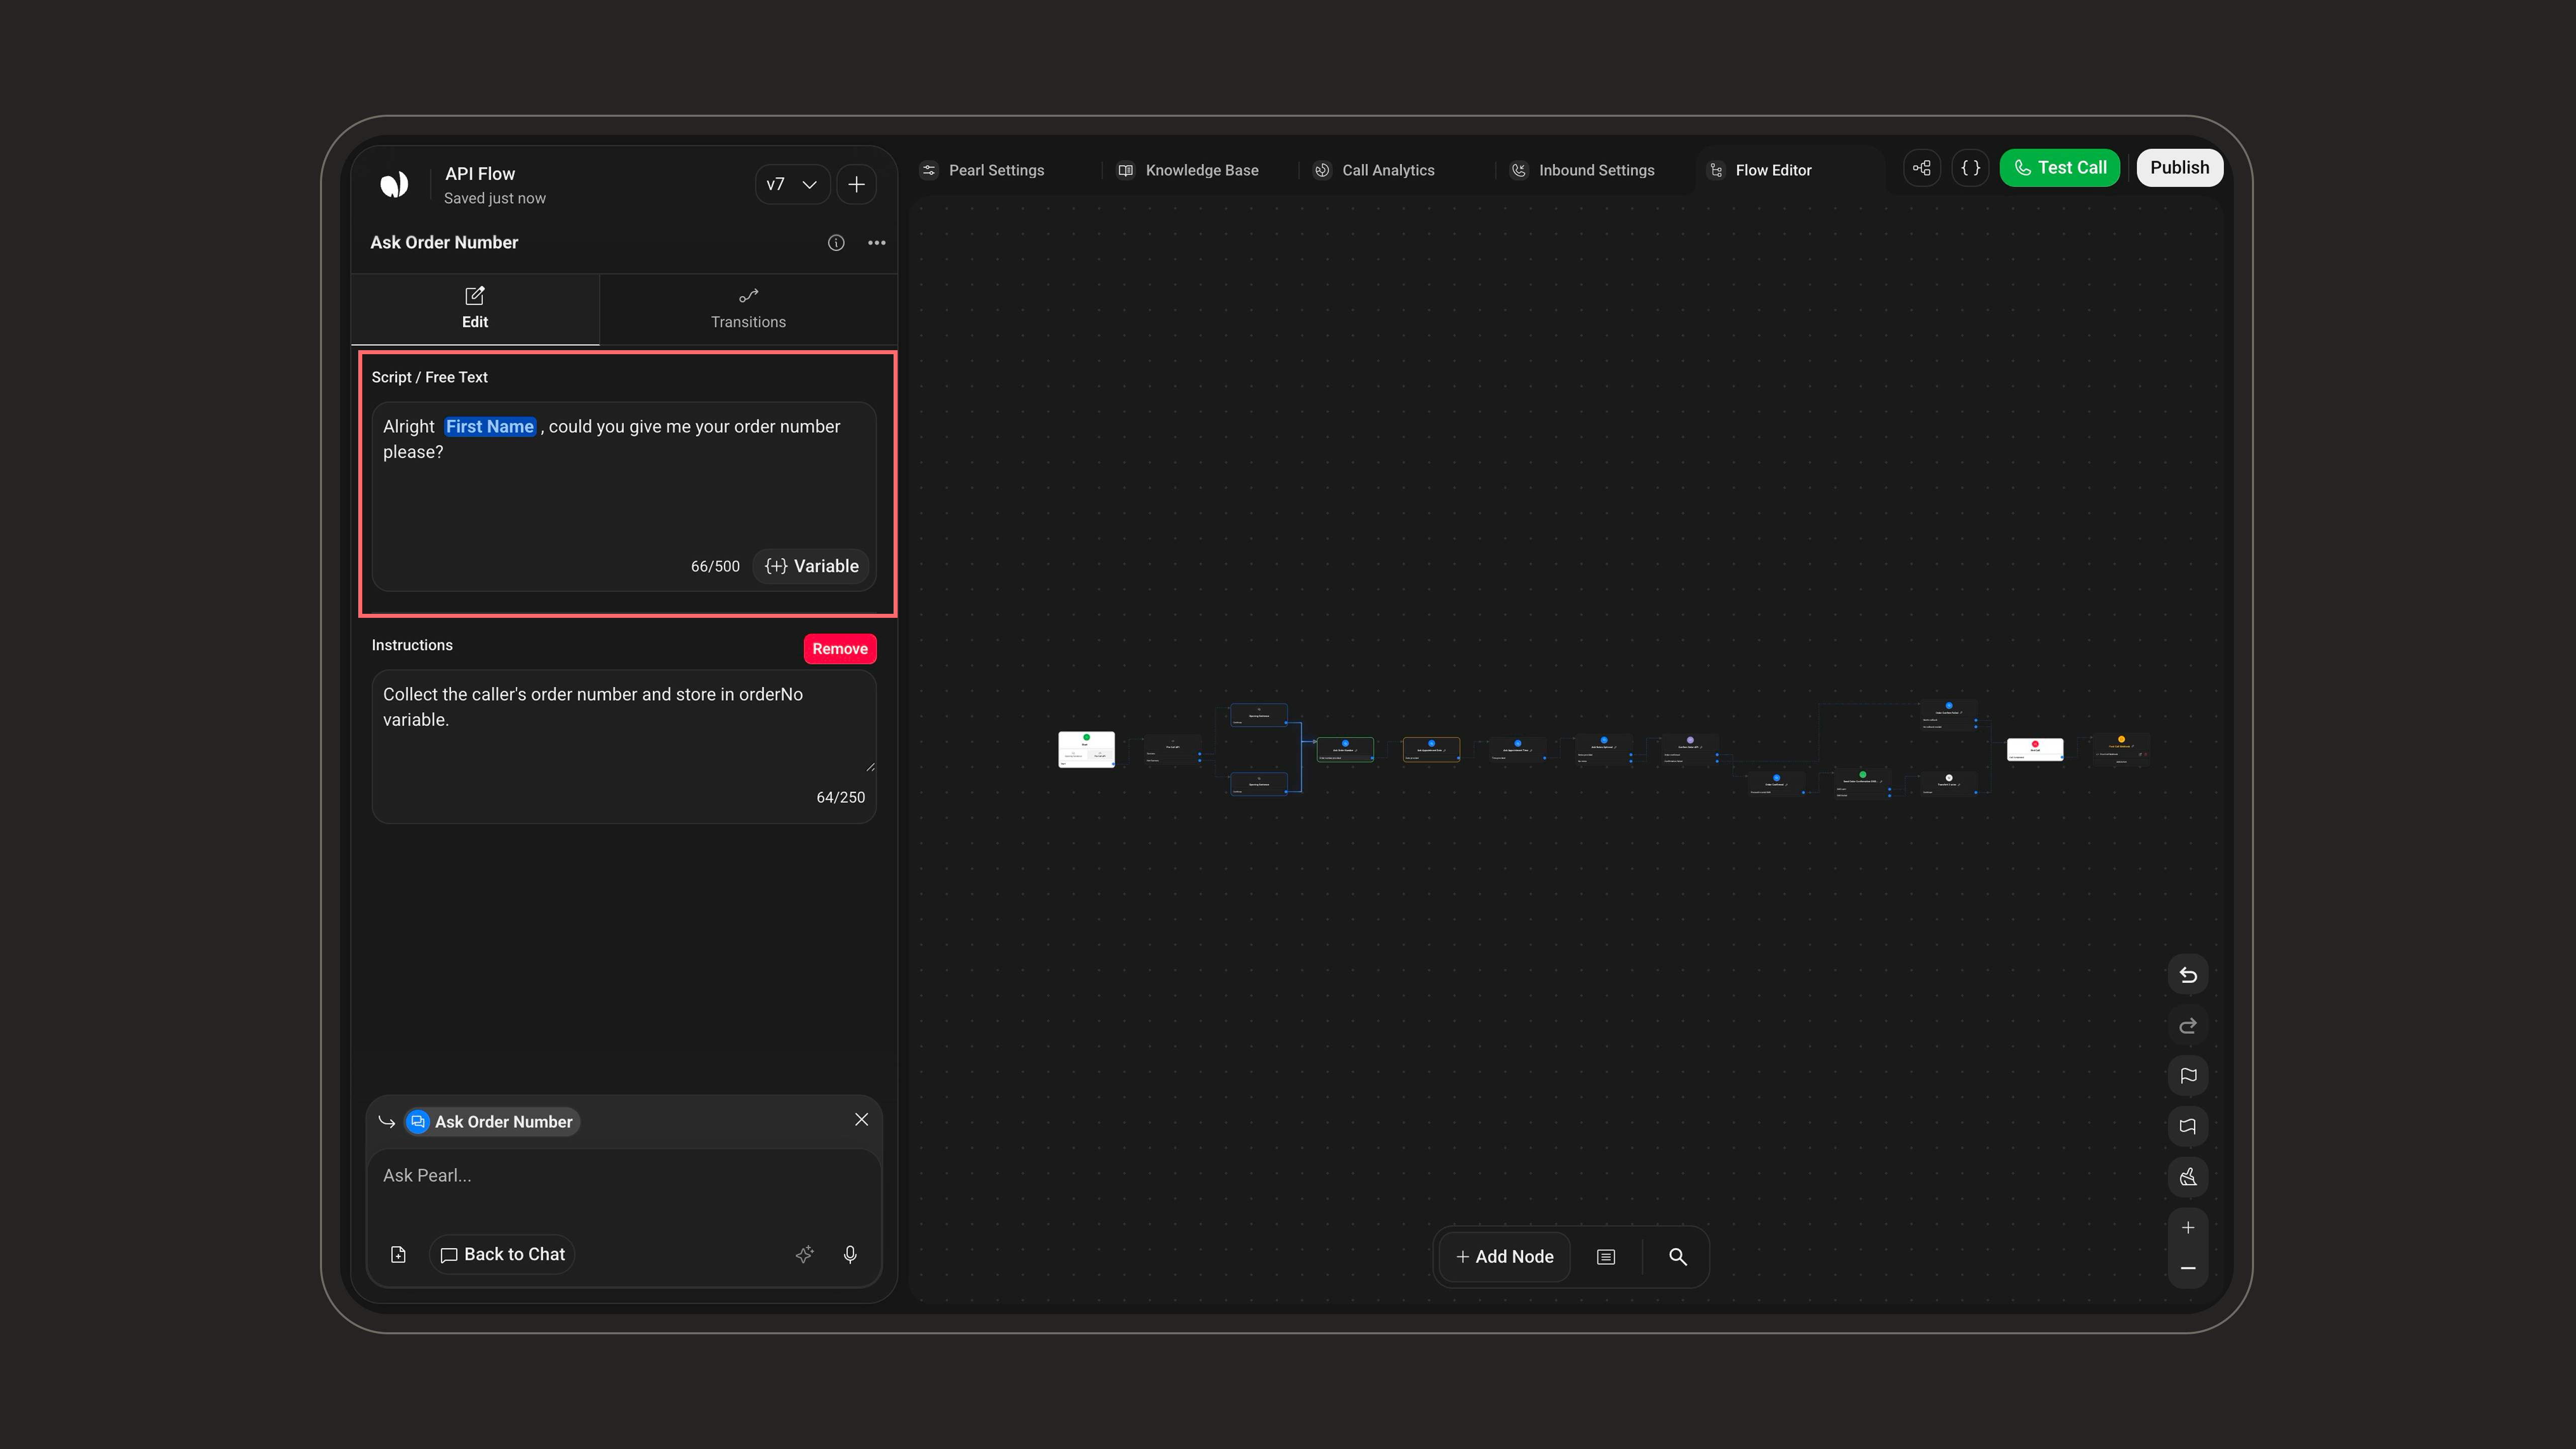Open the Inbound Settings tab

click(x=1582, y=170)
